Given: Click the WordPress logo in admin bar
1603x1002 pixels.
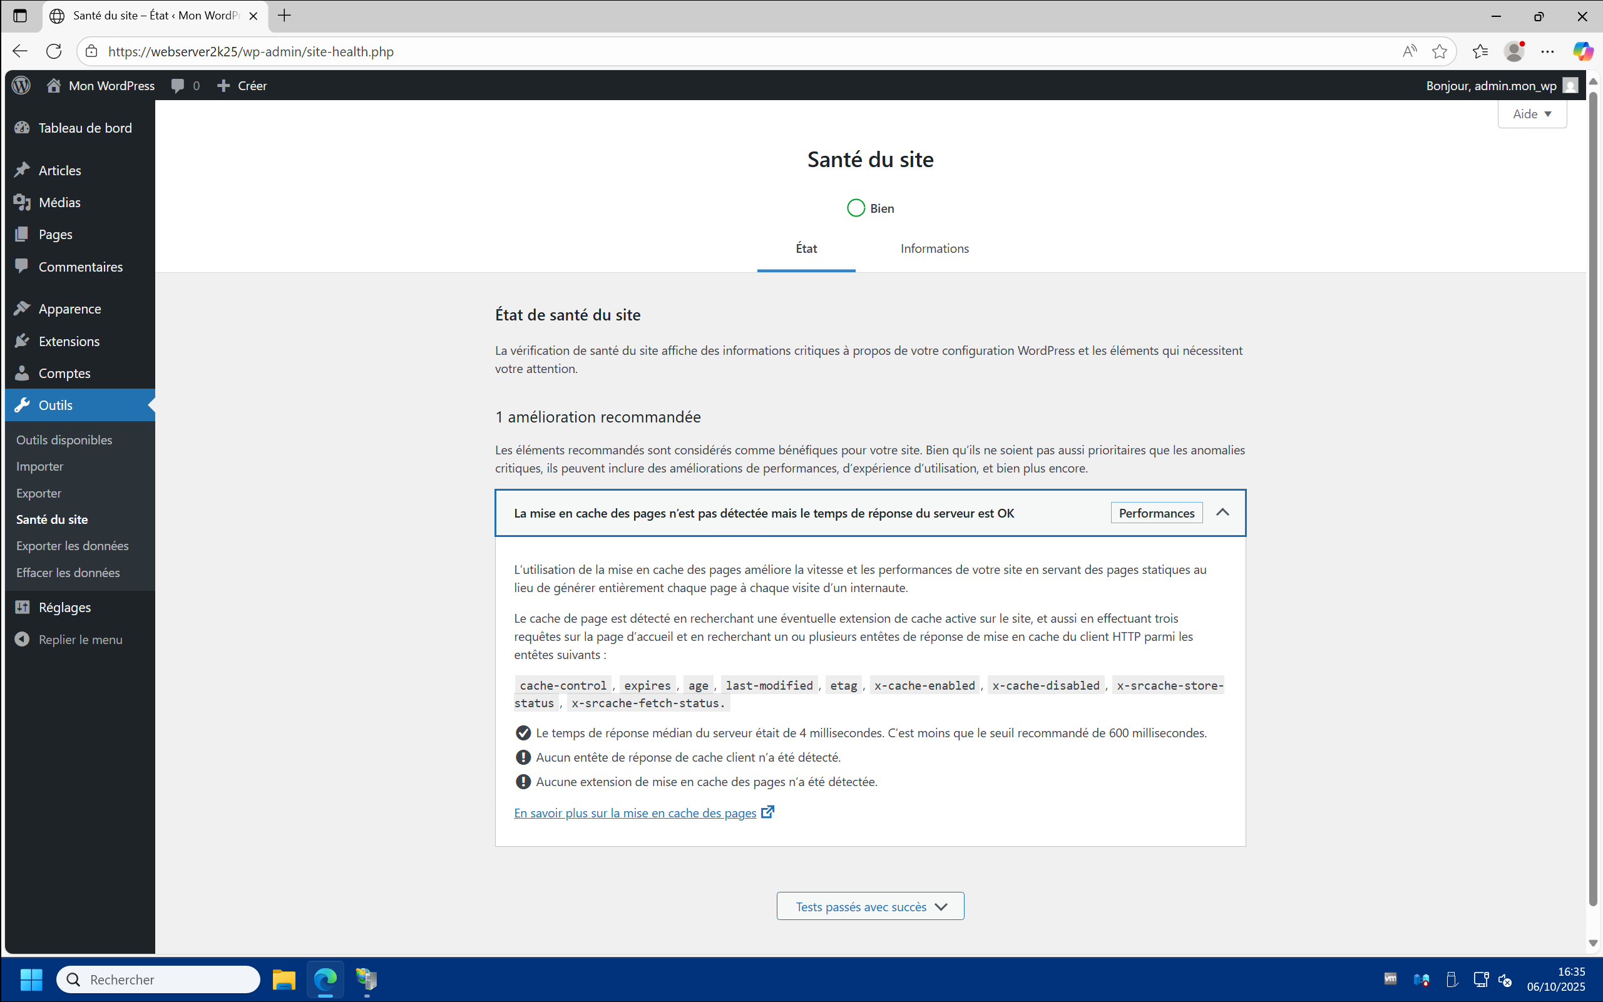Looking at the screenshot, I should [x=21, y=86].
